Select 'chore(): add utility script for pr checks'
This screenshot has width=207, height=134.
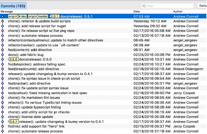coord(39,112)
